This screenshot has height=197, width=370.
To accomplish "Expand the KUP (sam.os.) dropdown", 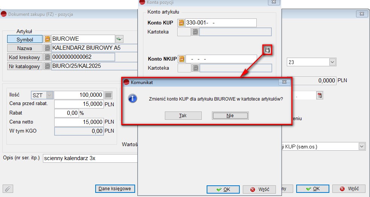I will (x=361, y=146).
